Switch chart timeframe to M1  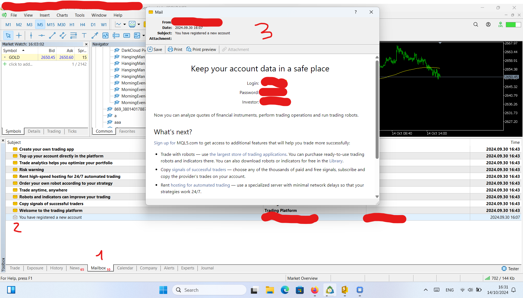(8, 25)
